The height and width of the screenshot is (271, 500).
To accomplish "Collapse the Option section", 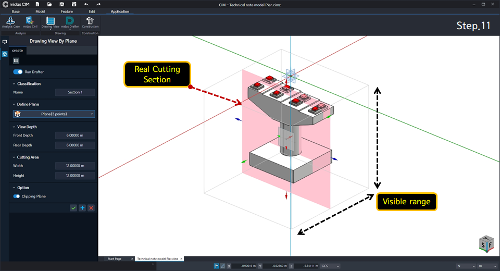I will (x=14, y=188).
